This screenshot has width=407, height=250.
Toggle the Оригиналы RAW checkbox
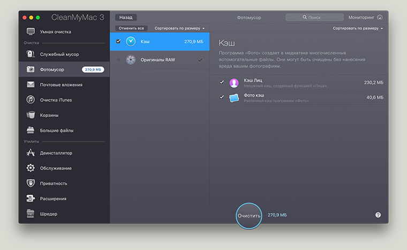click(x=118, y=60)
